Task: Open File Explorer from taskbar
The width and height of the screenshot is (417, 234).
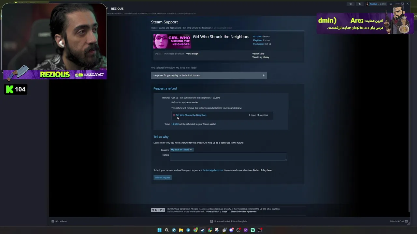Action: [181, 230]
